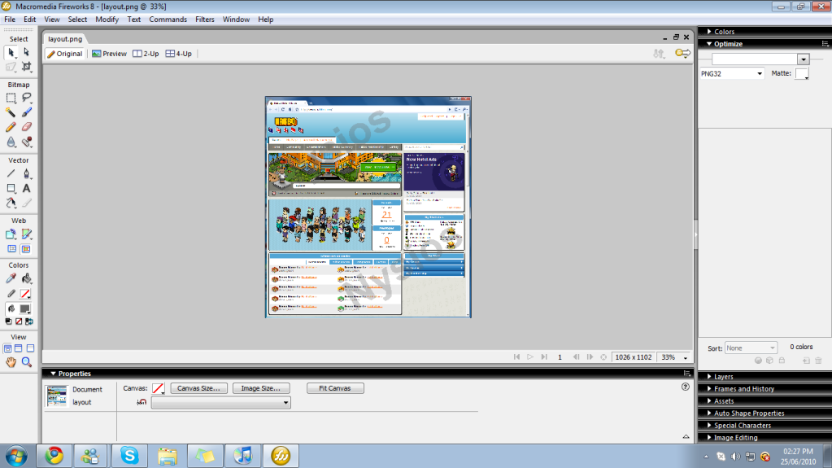Select the Crop tool
The image size is (832, 468).
pos(27,67)
